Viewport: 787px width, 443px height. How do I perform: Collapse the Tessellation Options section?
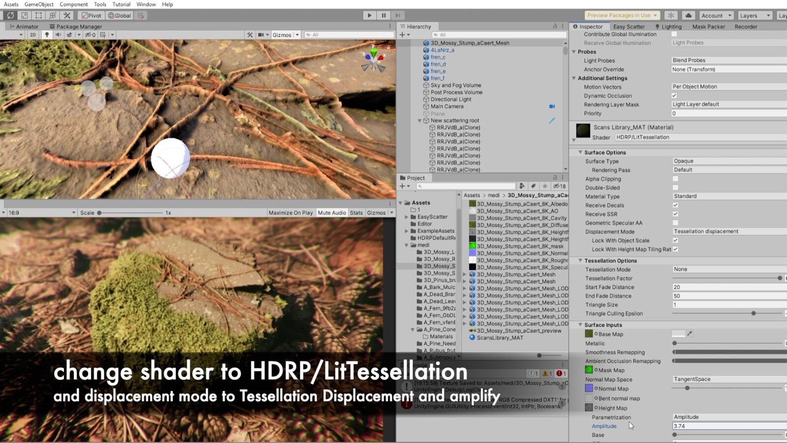pyautogui.click(x=580, y=261)
